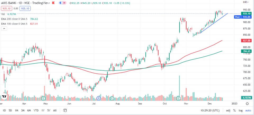The image size is (254, 115).
Task: Open the INR currency dropdown
Action: pyautogui.click(x=246, y=2)
